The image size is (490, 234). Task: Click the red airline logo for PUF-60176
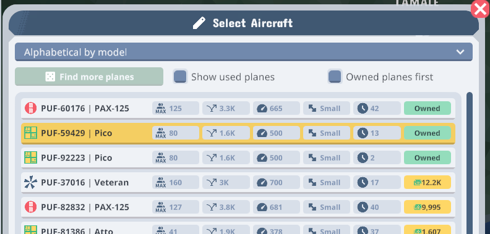coord(31,109)
